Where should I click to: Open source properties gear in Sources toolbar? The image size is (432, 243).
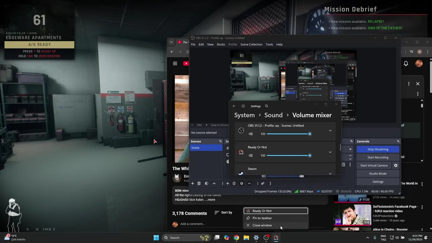point(242,183)
